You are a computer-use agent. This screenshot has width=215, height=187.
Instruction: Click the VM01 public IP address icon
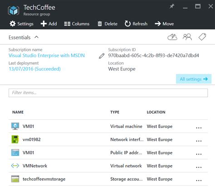pos(15,153)
